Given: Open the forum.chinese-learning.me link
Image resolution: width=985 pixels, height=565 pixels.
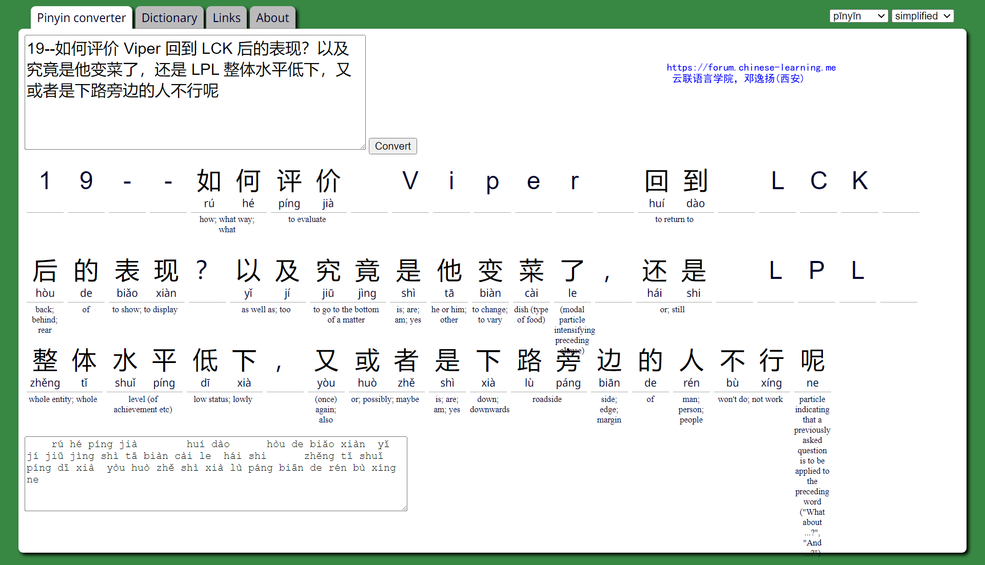Looking at the screenshot, I should (x=751, y=67).
